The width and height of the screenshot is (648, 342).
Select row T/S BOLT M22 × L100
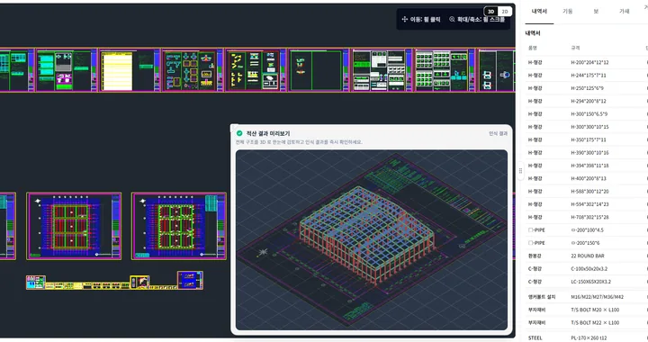click(587, 322)
